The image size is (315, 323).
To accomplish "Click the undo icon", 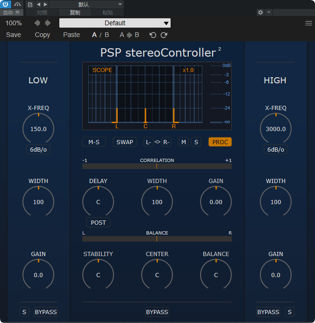I will pos(153,35).
